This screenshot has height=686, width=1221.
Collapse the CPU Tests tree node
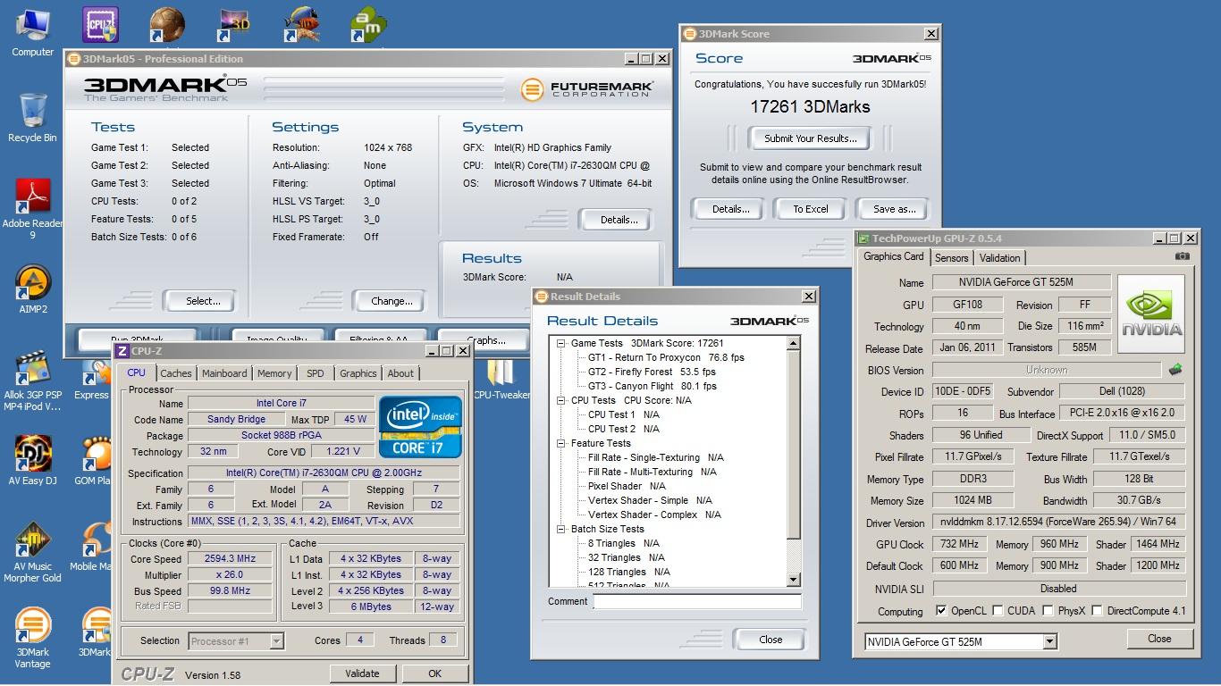click(561, 400)
